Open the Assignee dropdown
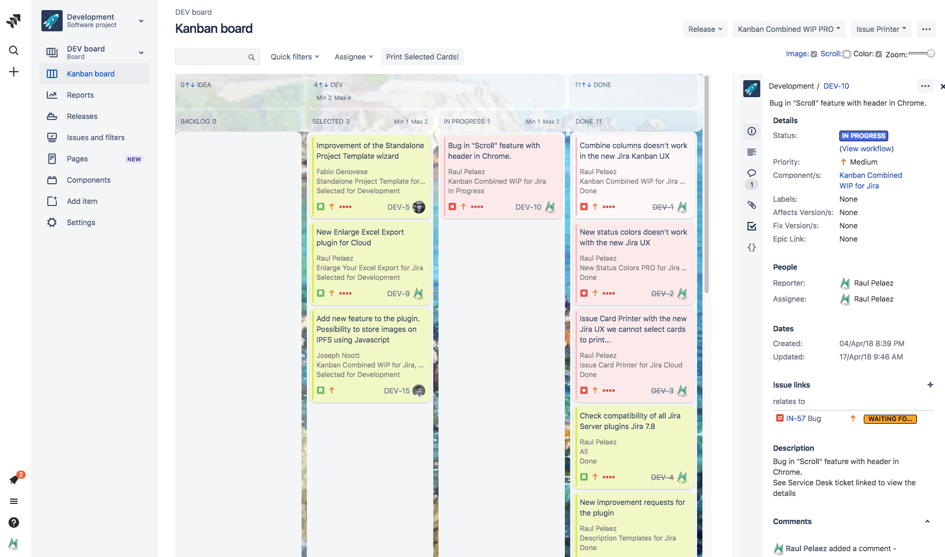 pyautogui.click(x=354, y=57)
